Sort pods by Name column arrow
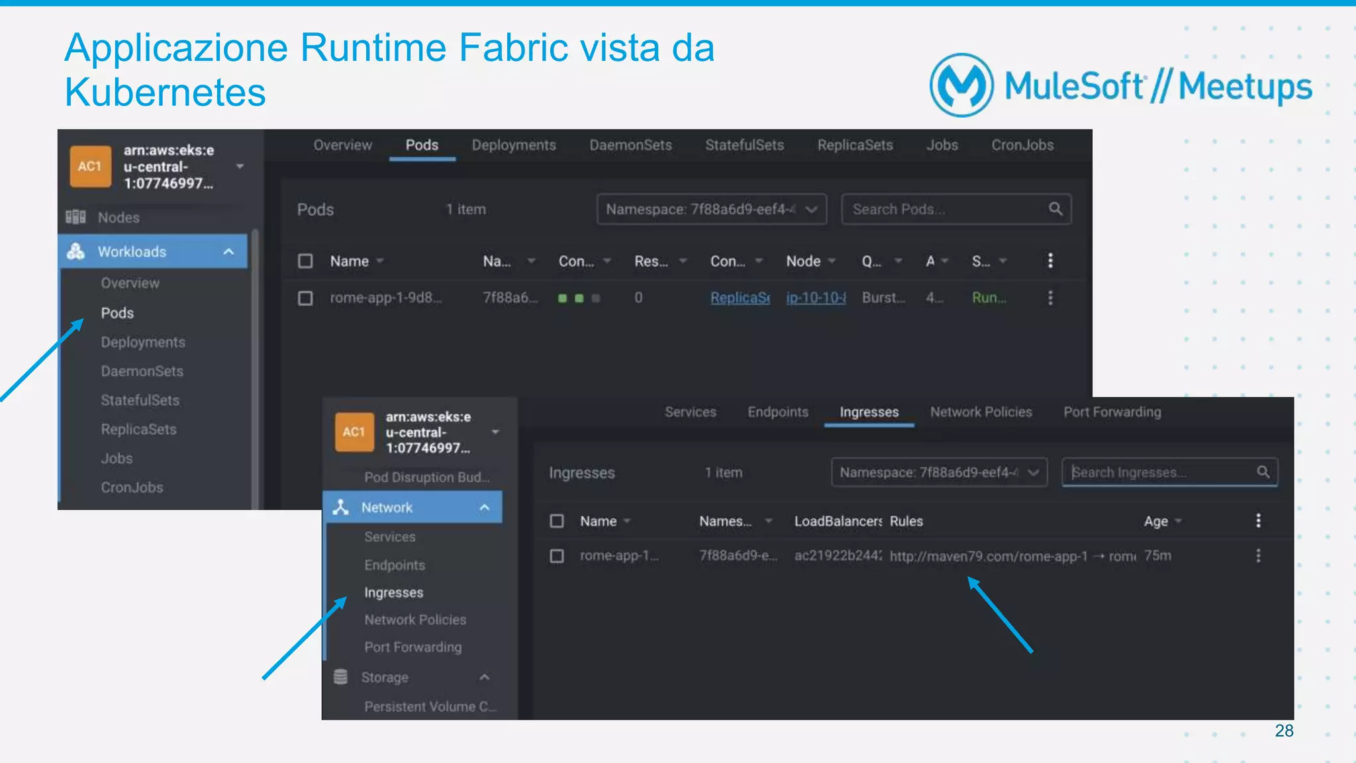Viewport: 1356px width, 763px height. [x=380, y=261]
